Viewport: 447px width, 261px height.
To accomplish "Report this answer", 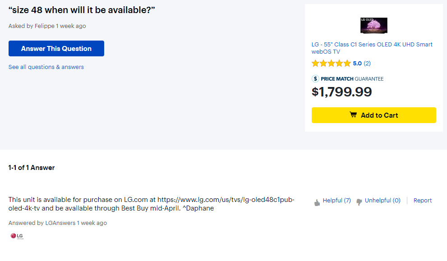I will (423, 201).
